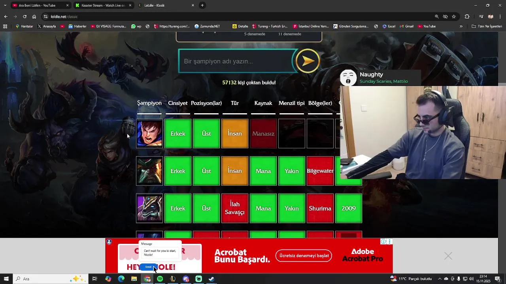Open a new browser tab
Image resolution: width=506 pixels, height=284 pixels.
click(202, 6)
